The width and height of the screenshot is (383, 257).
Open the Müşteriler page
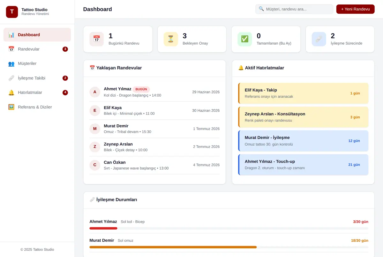[37, 63]
